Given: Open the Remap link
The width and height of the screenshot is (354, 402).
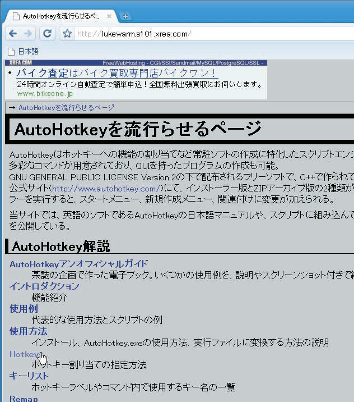Looking at the screenshot, I should pyautogui.click(x=24, y=399).
